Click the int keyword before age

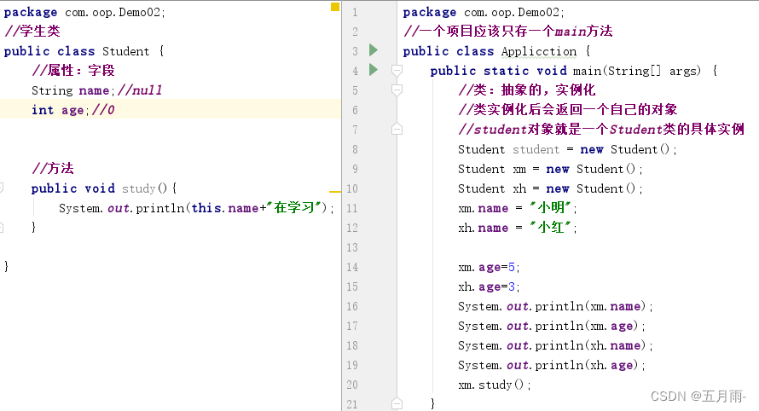click(43, 110)
